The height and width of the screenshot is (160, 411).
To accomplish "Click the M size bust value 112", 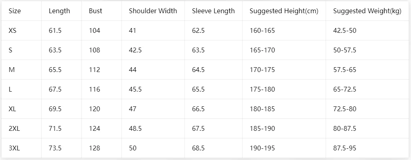I will (x=94, y=70).
